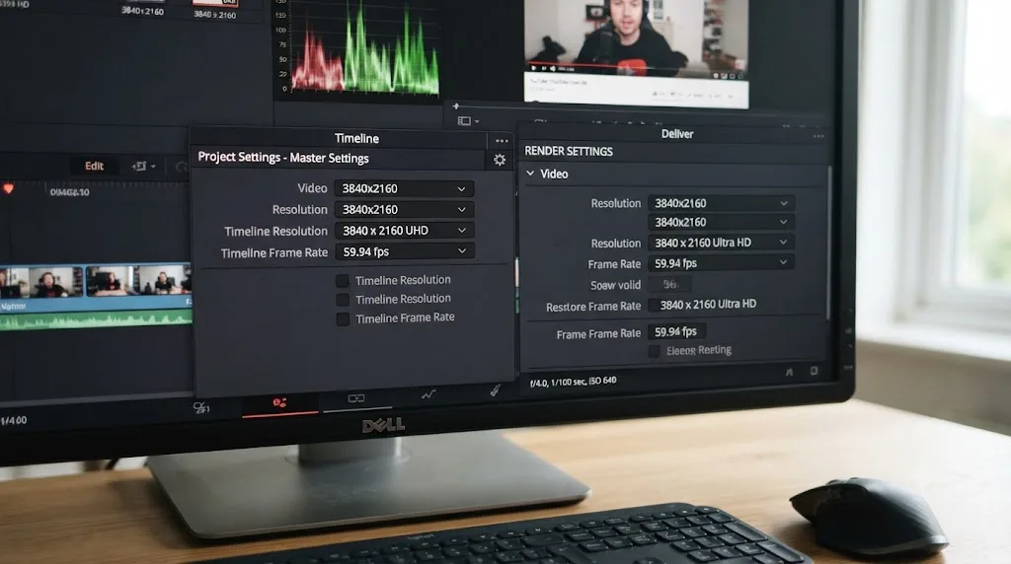The height and width of the screenshot is (564, 1011).
Task: Open the 3840 x 2160 Ultra HD Resolution dropdown
Action: tap(721, 243)
